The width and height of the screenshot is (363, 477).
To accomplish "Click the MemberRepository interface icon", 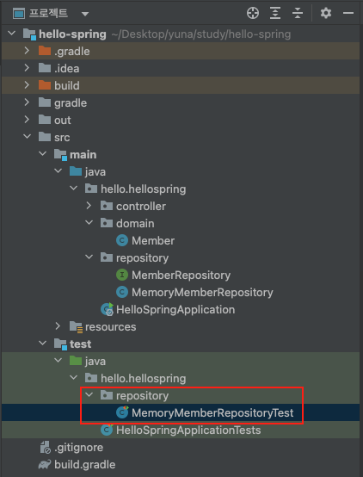I will coord(122,275).
